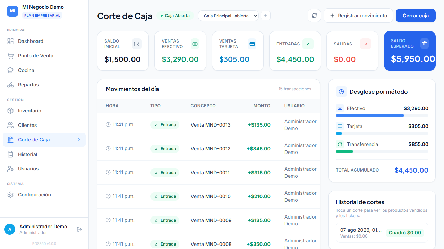Open the 07 ago 2026 corte history entry
The height and width of the screenshot is (249, 444).
pos(382,233)
